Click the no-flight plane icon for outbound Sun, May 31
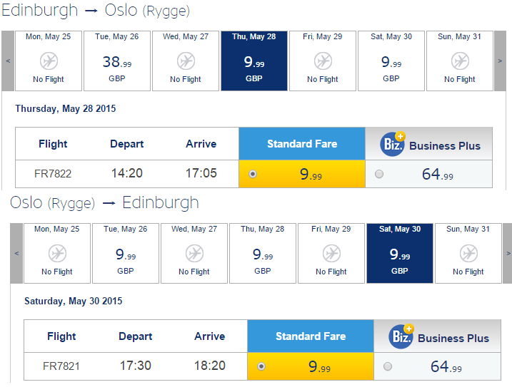 [461, 61]
